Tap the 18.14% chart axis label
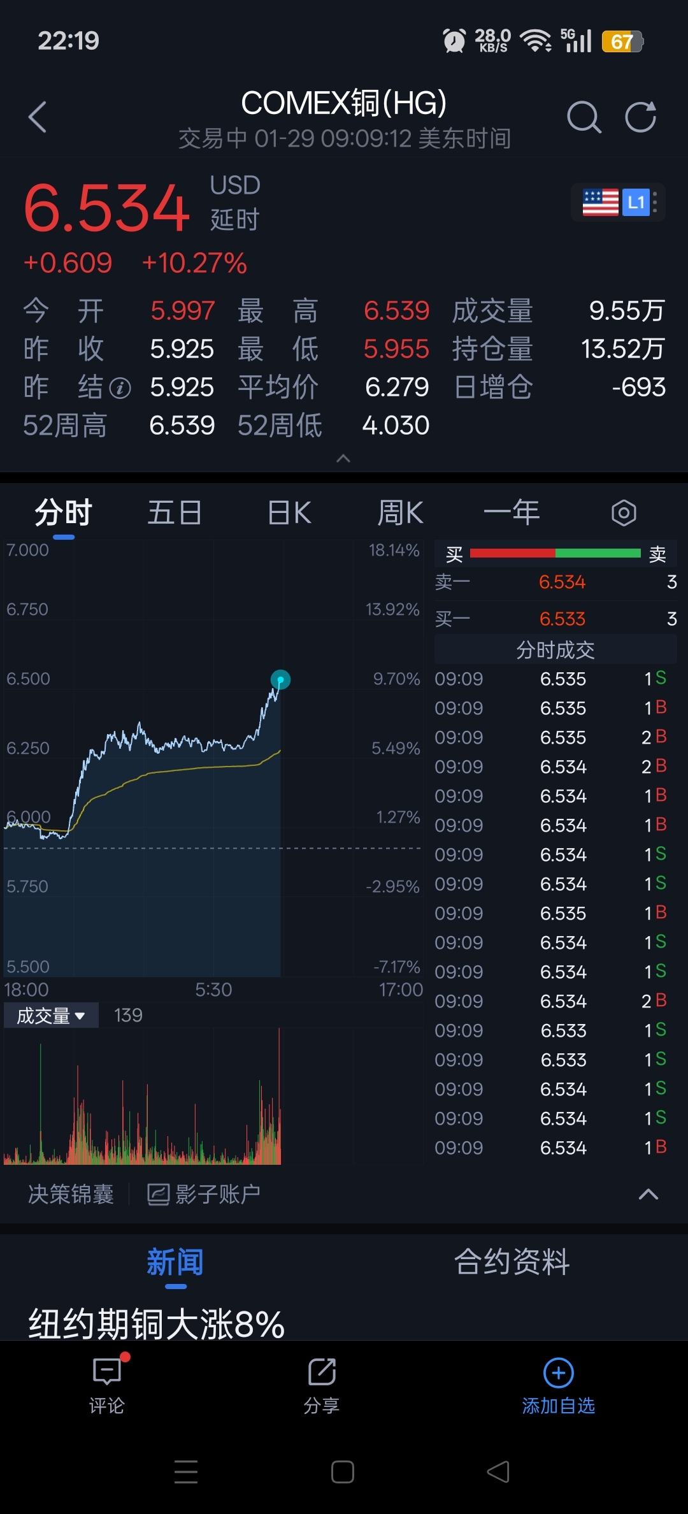The width and height of the screenshot is (688, 1514). 394,550
